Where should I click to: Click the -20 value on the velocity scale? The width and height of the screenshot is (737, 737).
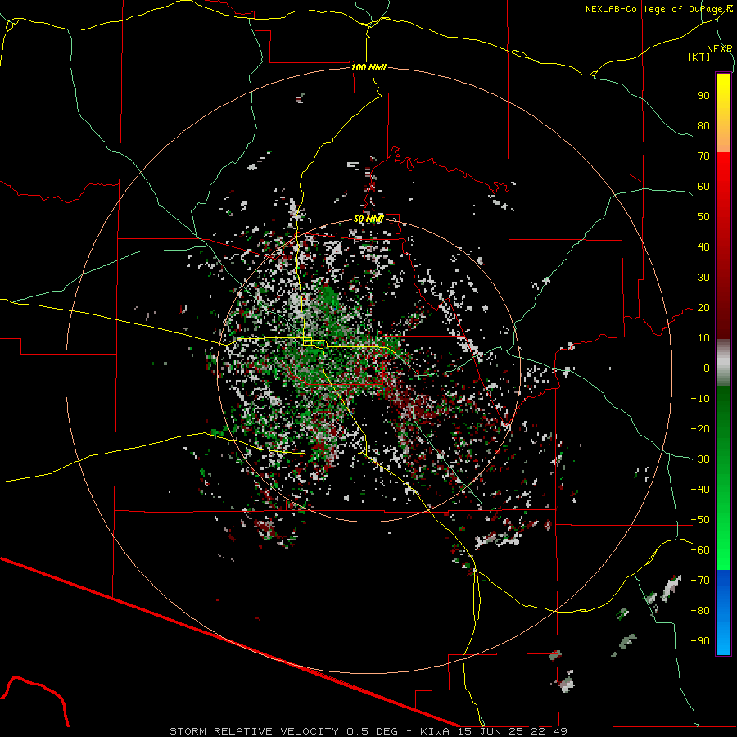click(700, 428)
